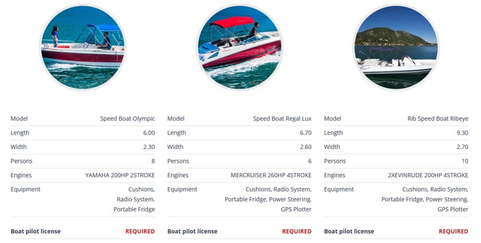Click the YAMAHA 200HP 2STROKE engine text
Viewport: 481px width, 243px height.
click(120, 175)
